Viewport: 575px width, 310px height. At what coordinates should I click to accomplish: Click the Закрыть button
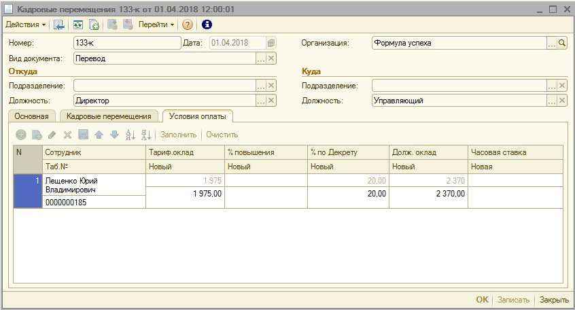[x=554, y=300]
